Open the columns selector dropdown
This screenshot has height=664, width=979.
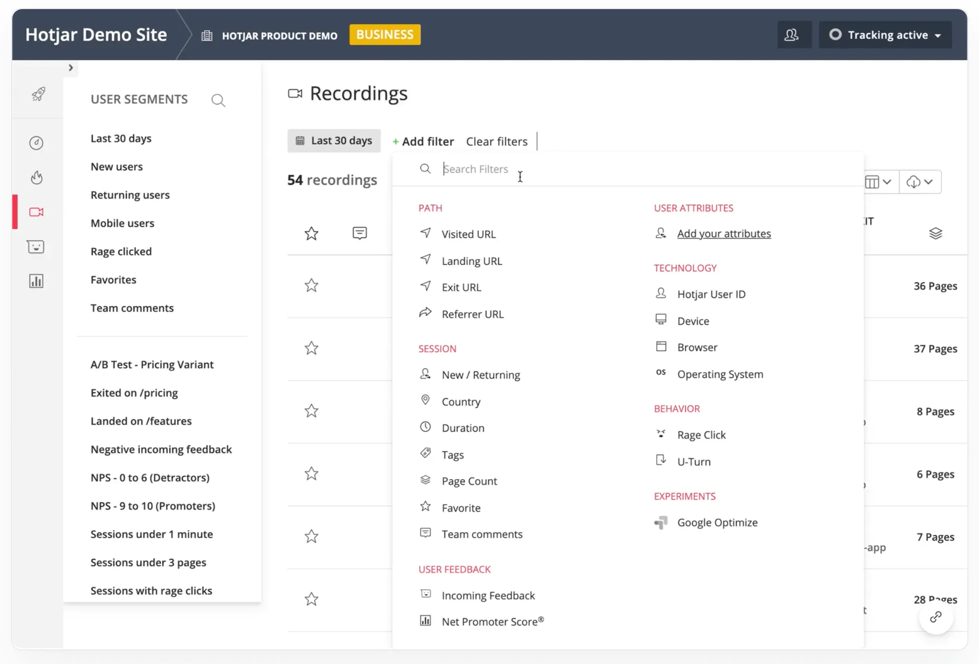pos(878,182)
